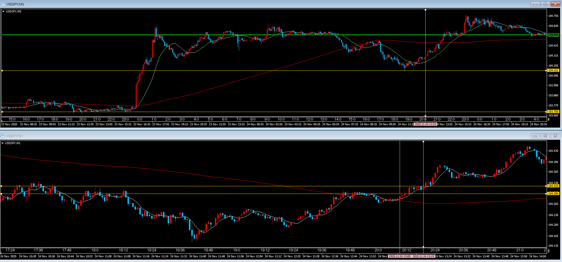The width and height of the screenshot is (562, 262).
Task: Select the yellow 103.700 price label
Action: pos(553,112)
